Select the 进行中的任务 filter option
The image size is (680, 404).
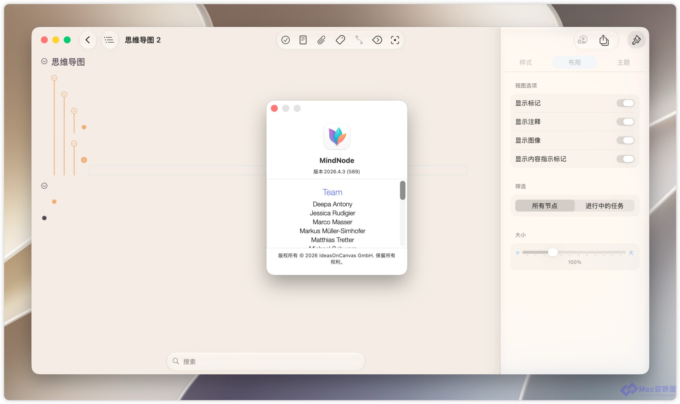click(x=604, y=205)
